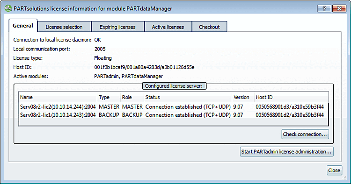The height and width of the screenshot is (184, 351).
Task: Start PARTadmin license administration
Action: [x=286, y=152]
